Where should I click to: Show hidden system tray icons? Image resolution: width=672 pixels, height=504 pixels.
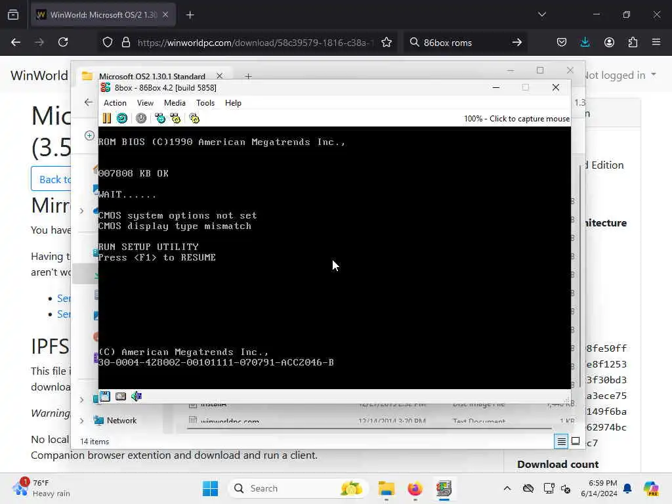pos(507,488)
